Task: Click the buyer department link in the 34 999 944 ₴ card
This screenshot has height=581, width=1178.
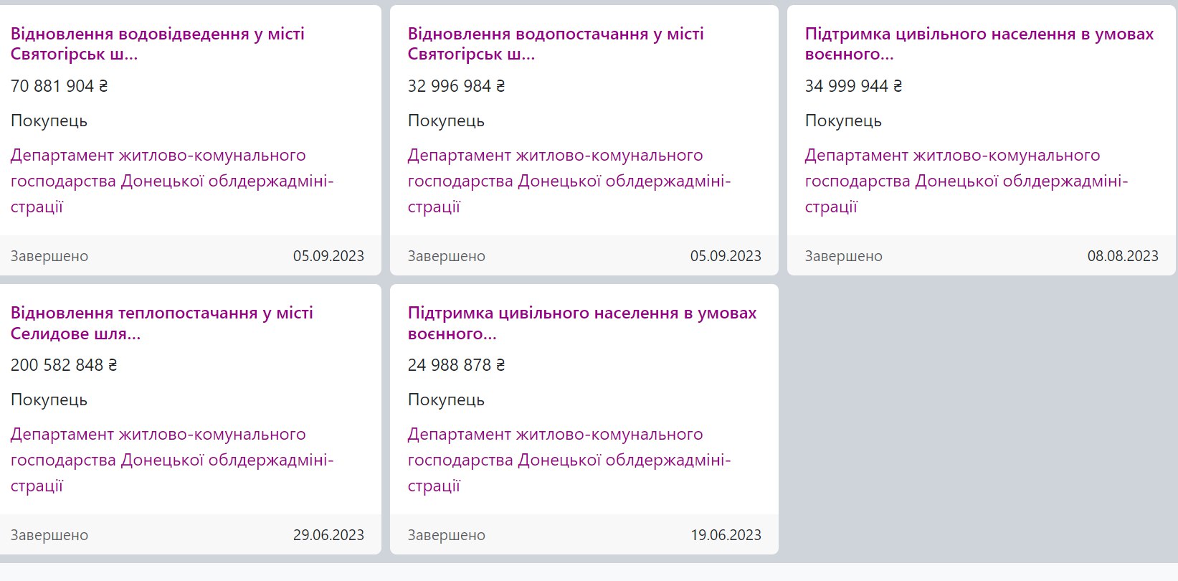Action: [x=966, y=181]
